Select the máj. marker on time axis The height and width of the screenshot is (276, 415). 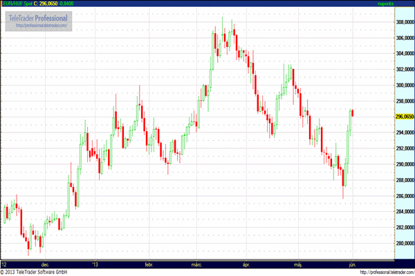(x=299, y=264)
